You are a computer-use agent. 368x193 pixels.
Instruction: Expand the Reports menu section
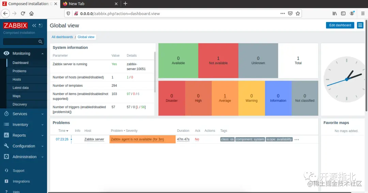43,136
